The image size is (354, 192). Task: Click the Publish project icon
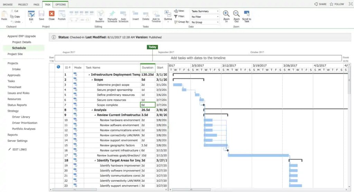coord(62,14)
